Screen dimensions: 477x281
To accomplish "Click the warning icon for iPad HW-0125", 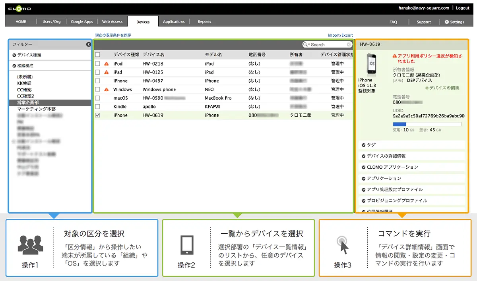I will [106, 72].
